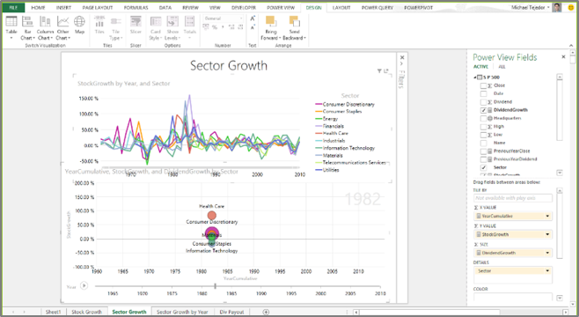Open the DividendGrowth SIZE dropdown
The image size is (579, 317).
(x=547, y=253)
